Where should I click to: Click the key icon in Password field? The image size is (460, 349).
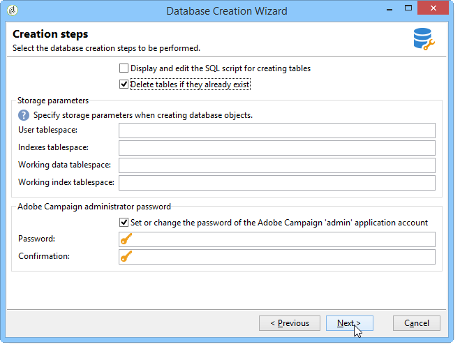tap(126, 239)
